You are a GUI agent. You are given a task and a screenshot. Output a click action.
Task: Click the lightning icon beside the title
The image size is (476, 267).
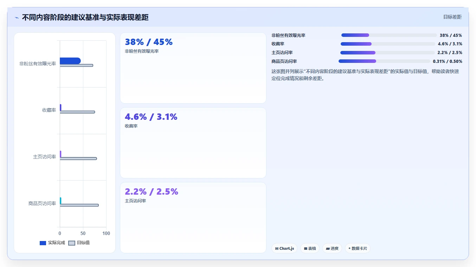[x=17, y=18]
